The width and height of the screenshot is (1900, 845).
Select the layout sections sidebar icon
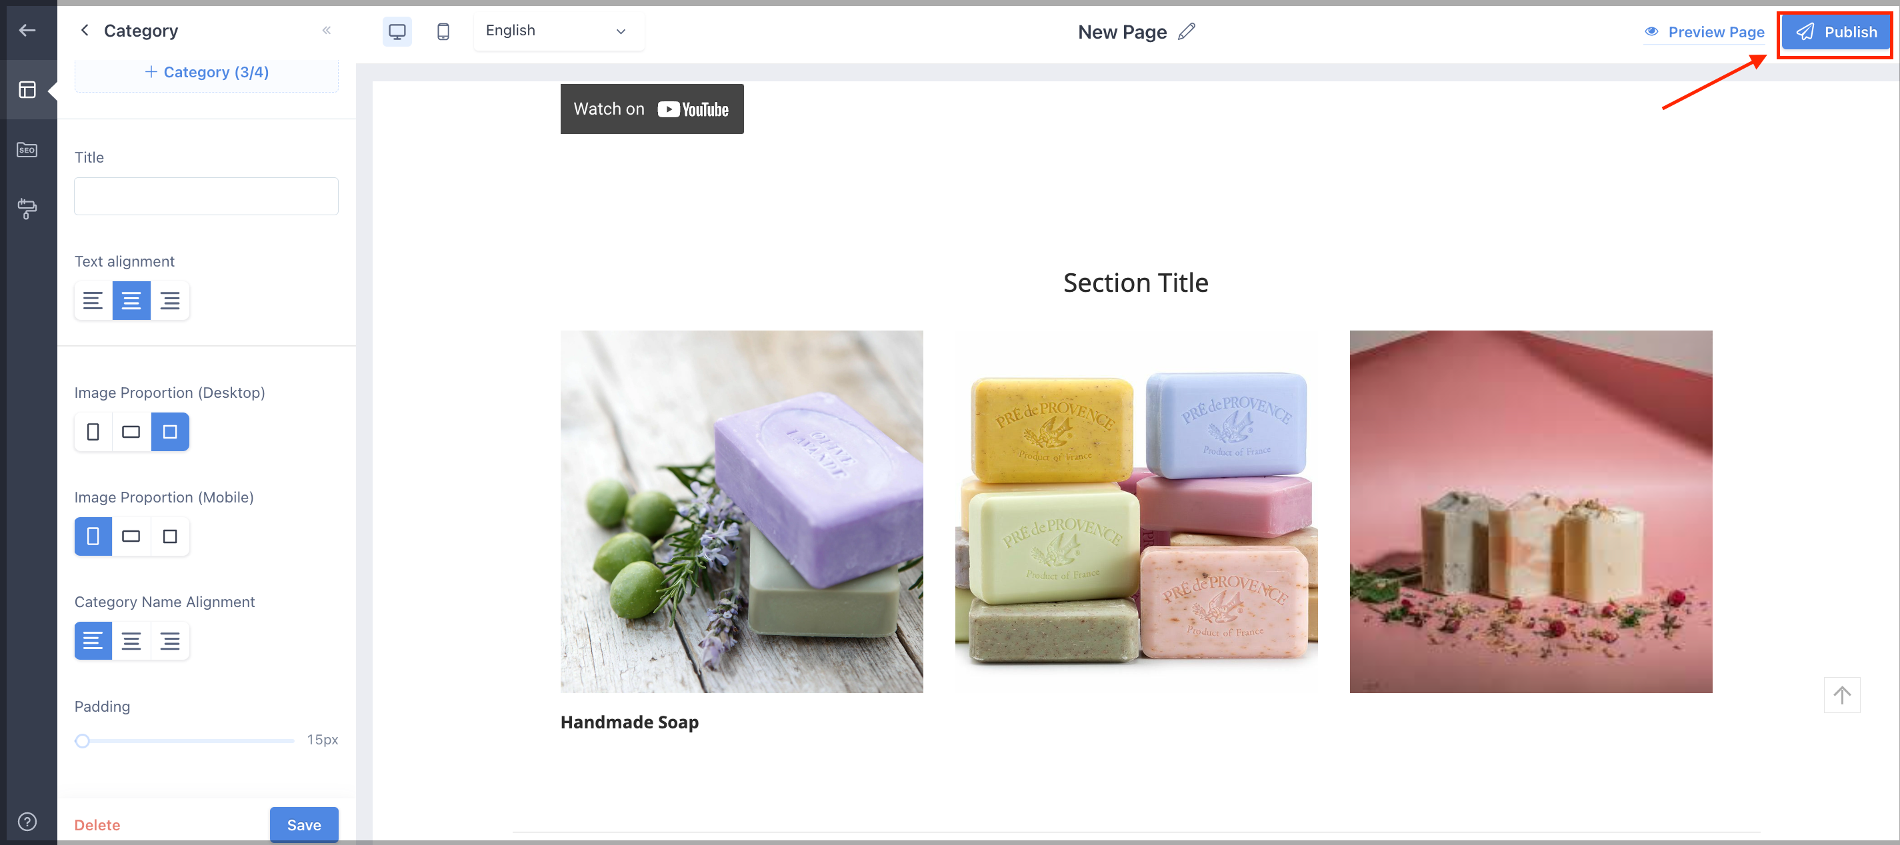[x=27, y=90]
